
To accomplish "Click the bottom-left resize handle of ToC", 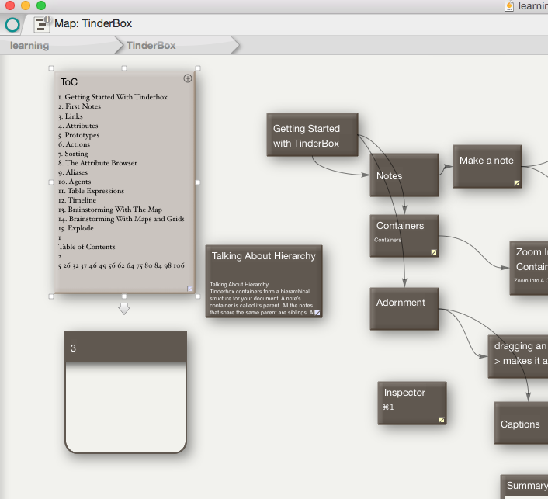I will pyautogui.click(x=51, y=296).
